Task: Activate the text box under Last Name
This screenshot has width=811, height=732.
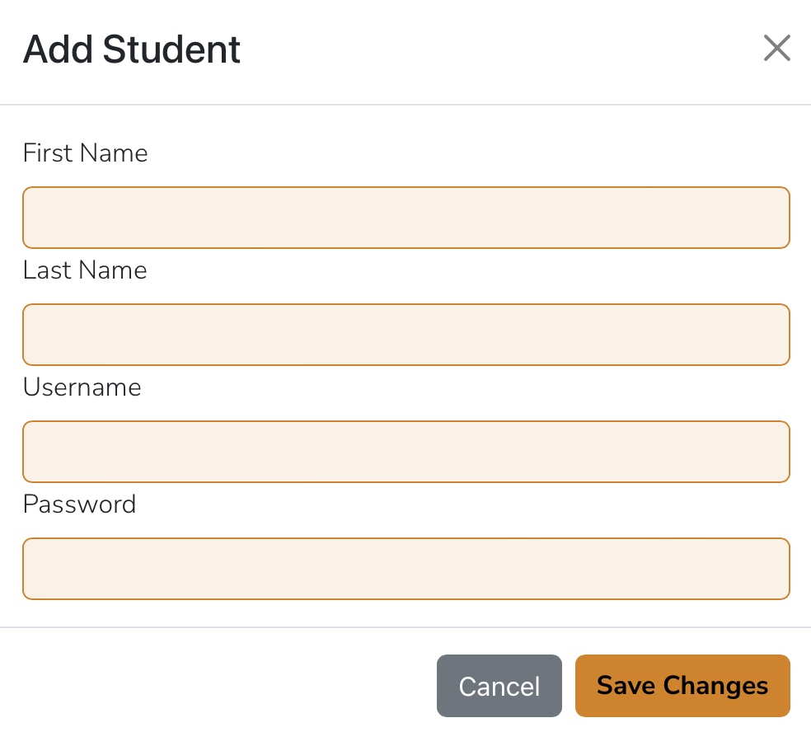Action: click(406, 335)
